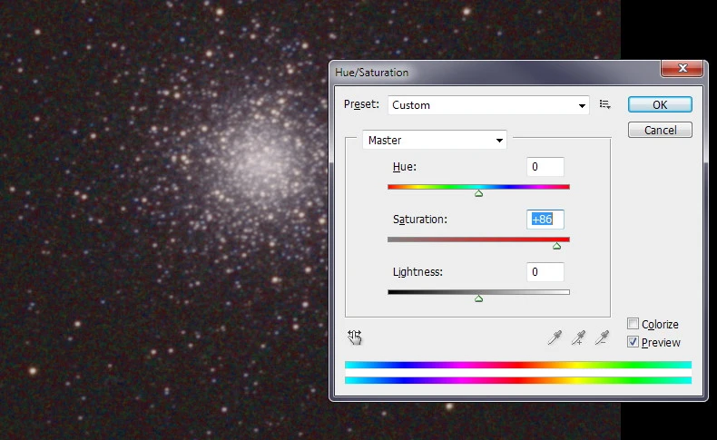This screenshot has height=440, width=717.
Task: Click the Hue slider handle
Action: click(x=478, y=192)
